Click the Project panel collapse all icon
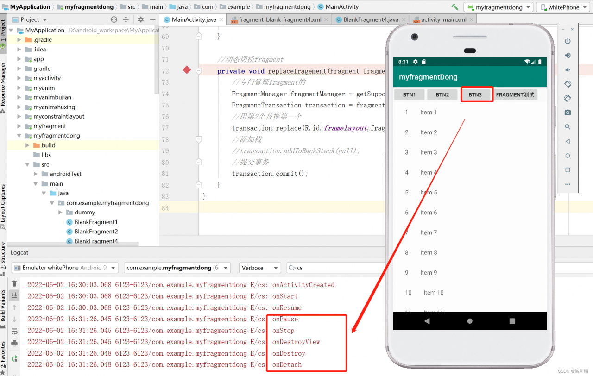Image resolution: width=593 pixels, height=376 pixels. point(126,19)
